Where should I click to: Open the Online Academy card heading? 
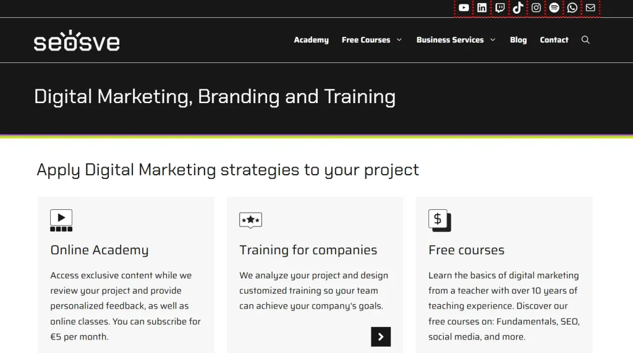coord(100,250)
